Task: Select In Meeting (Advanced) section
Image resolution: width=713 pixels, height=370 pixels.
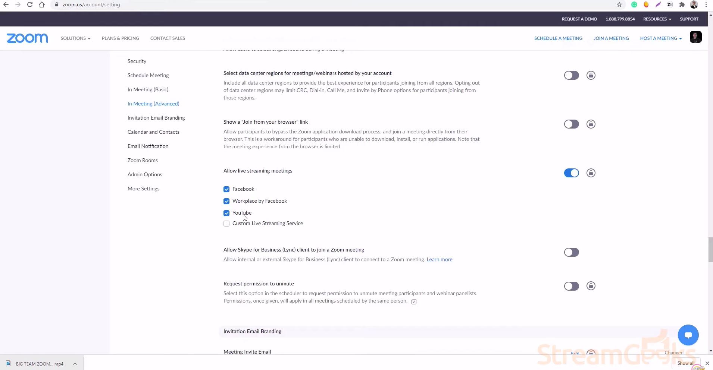Action: tap(153, 104)
